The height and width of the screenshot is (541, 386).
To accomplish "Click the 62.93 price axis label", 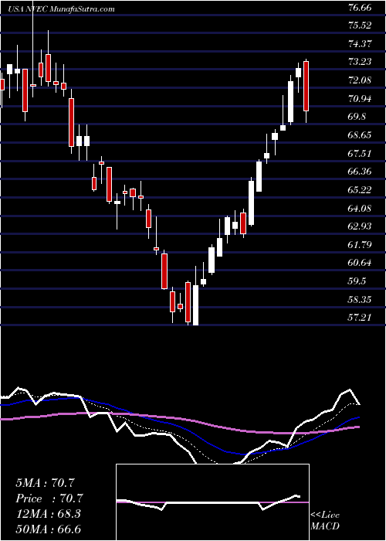I will [360, 226].
